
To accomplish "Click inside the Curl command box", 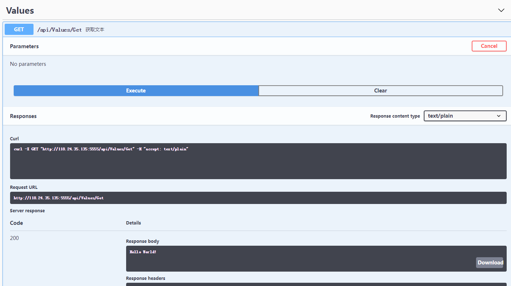I will coord(258,161).
